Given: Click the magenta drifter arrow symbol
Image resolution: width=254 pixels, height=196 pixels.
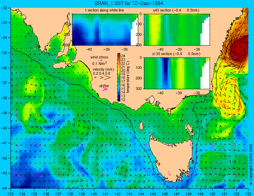Looking at the screenshot, I should 105,89.
